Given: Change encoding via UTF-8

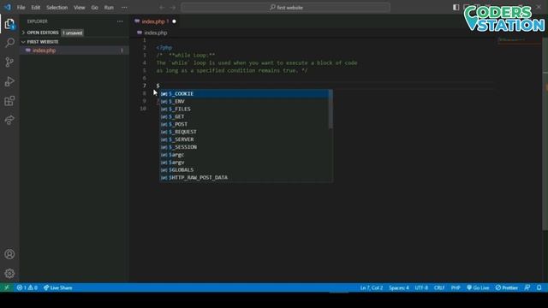Looking at the screenshot, I should [421, 287].
